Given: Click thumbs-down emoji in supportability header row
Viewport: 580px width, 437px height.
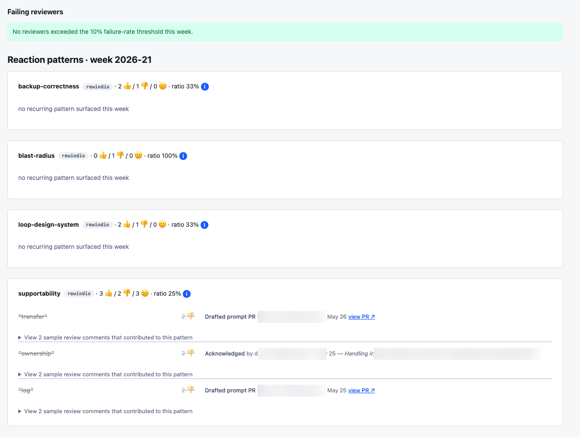Looking at the screenshot, I should 127,293.
